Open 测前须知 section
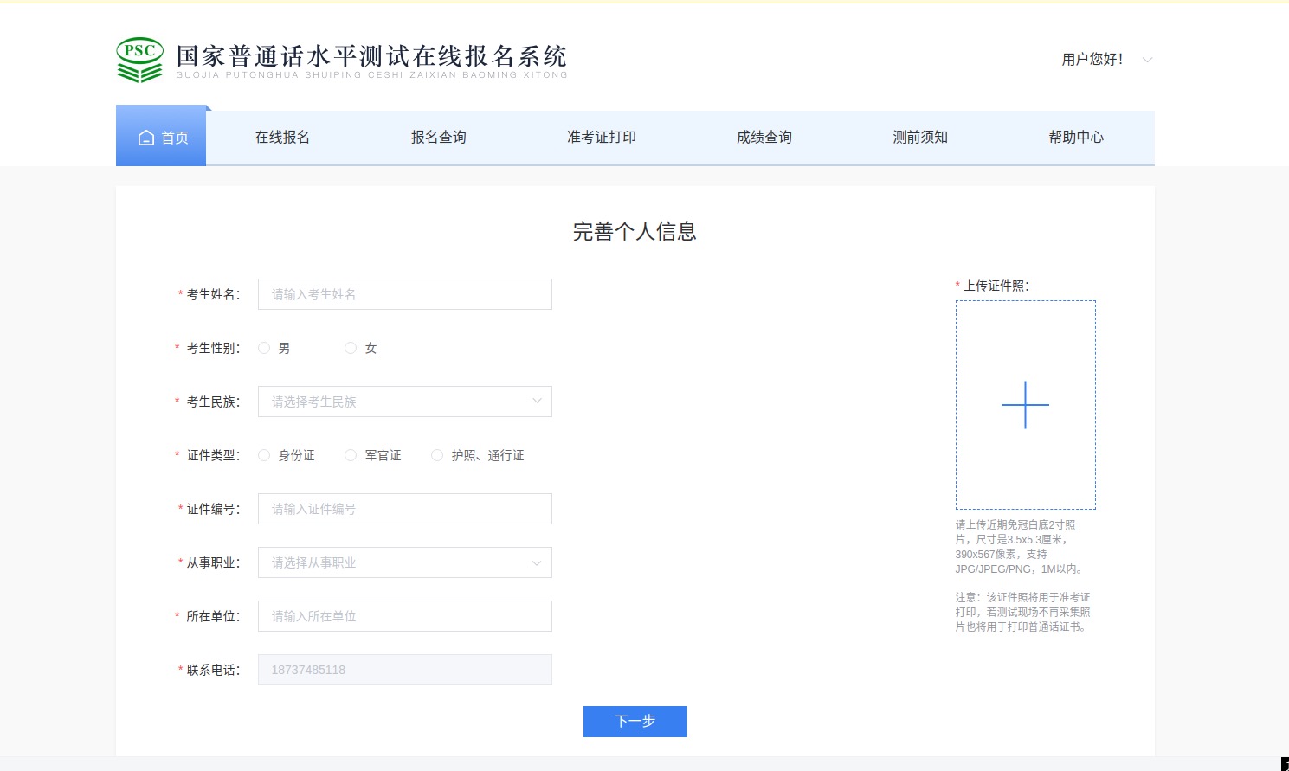The width and height of the screenshot is (1289, 771). click(919, 138)
